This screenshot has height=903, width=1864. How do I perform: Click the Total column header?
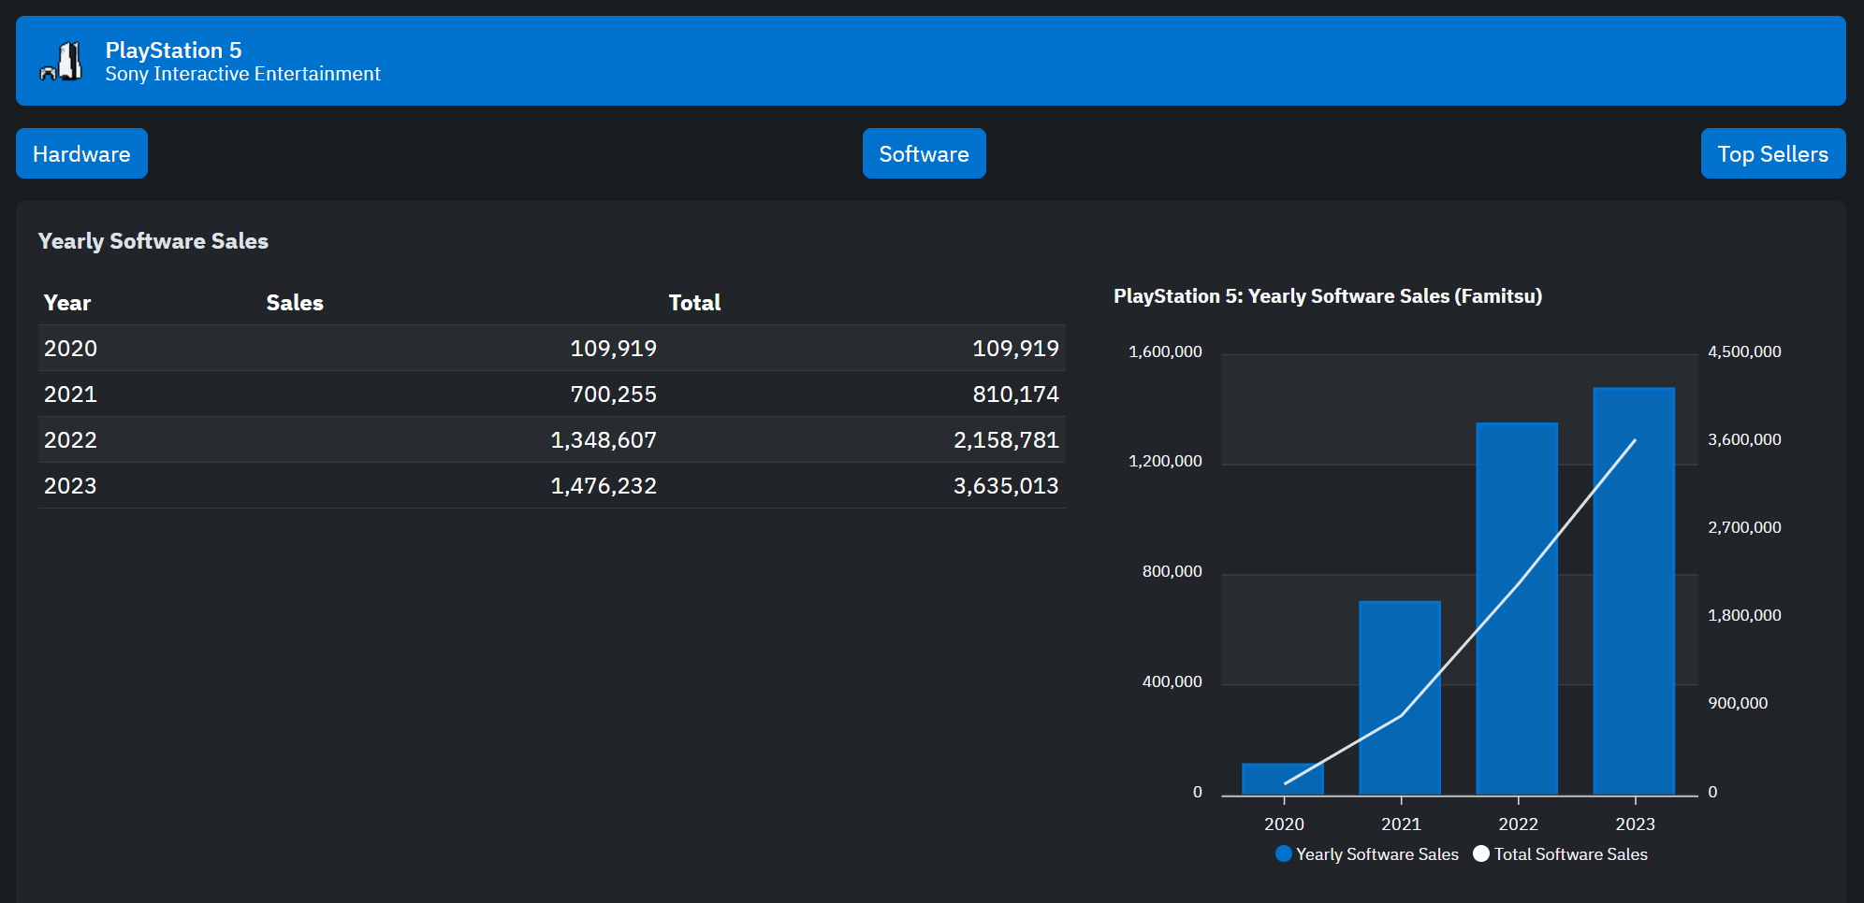point(694,303)
